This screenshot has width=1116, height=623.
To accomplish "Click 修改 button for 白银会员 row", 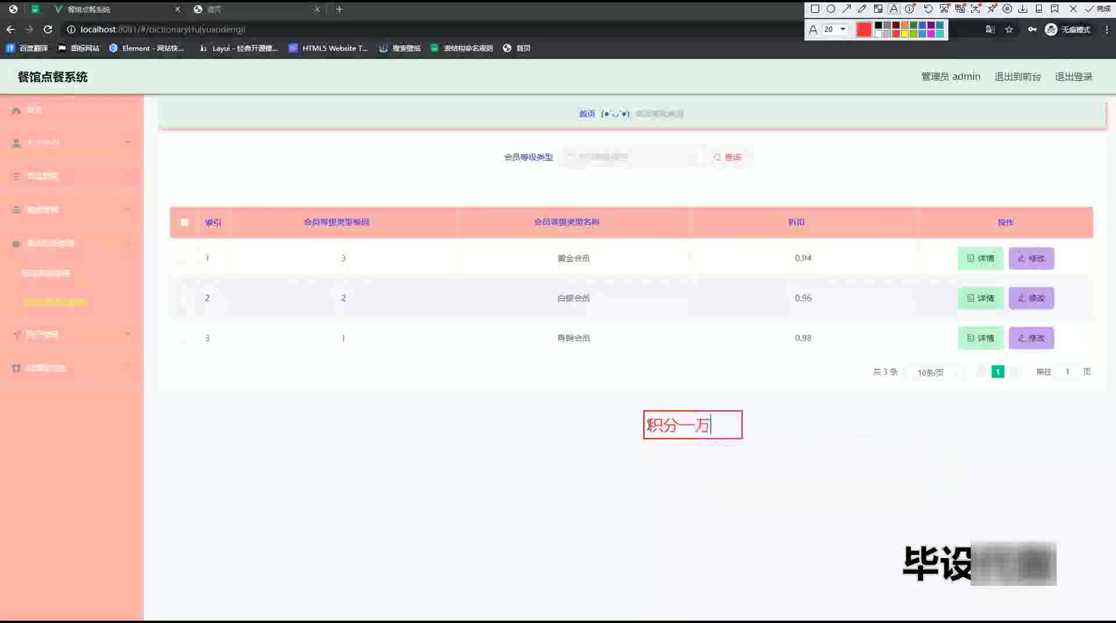I will tap(1031, 298).
